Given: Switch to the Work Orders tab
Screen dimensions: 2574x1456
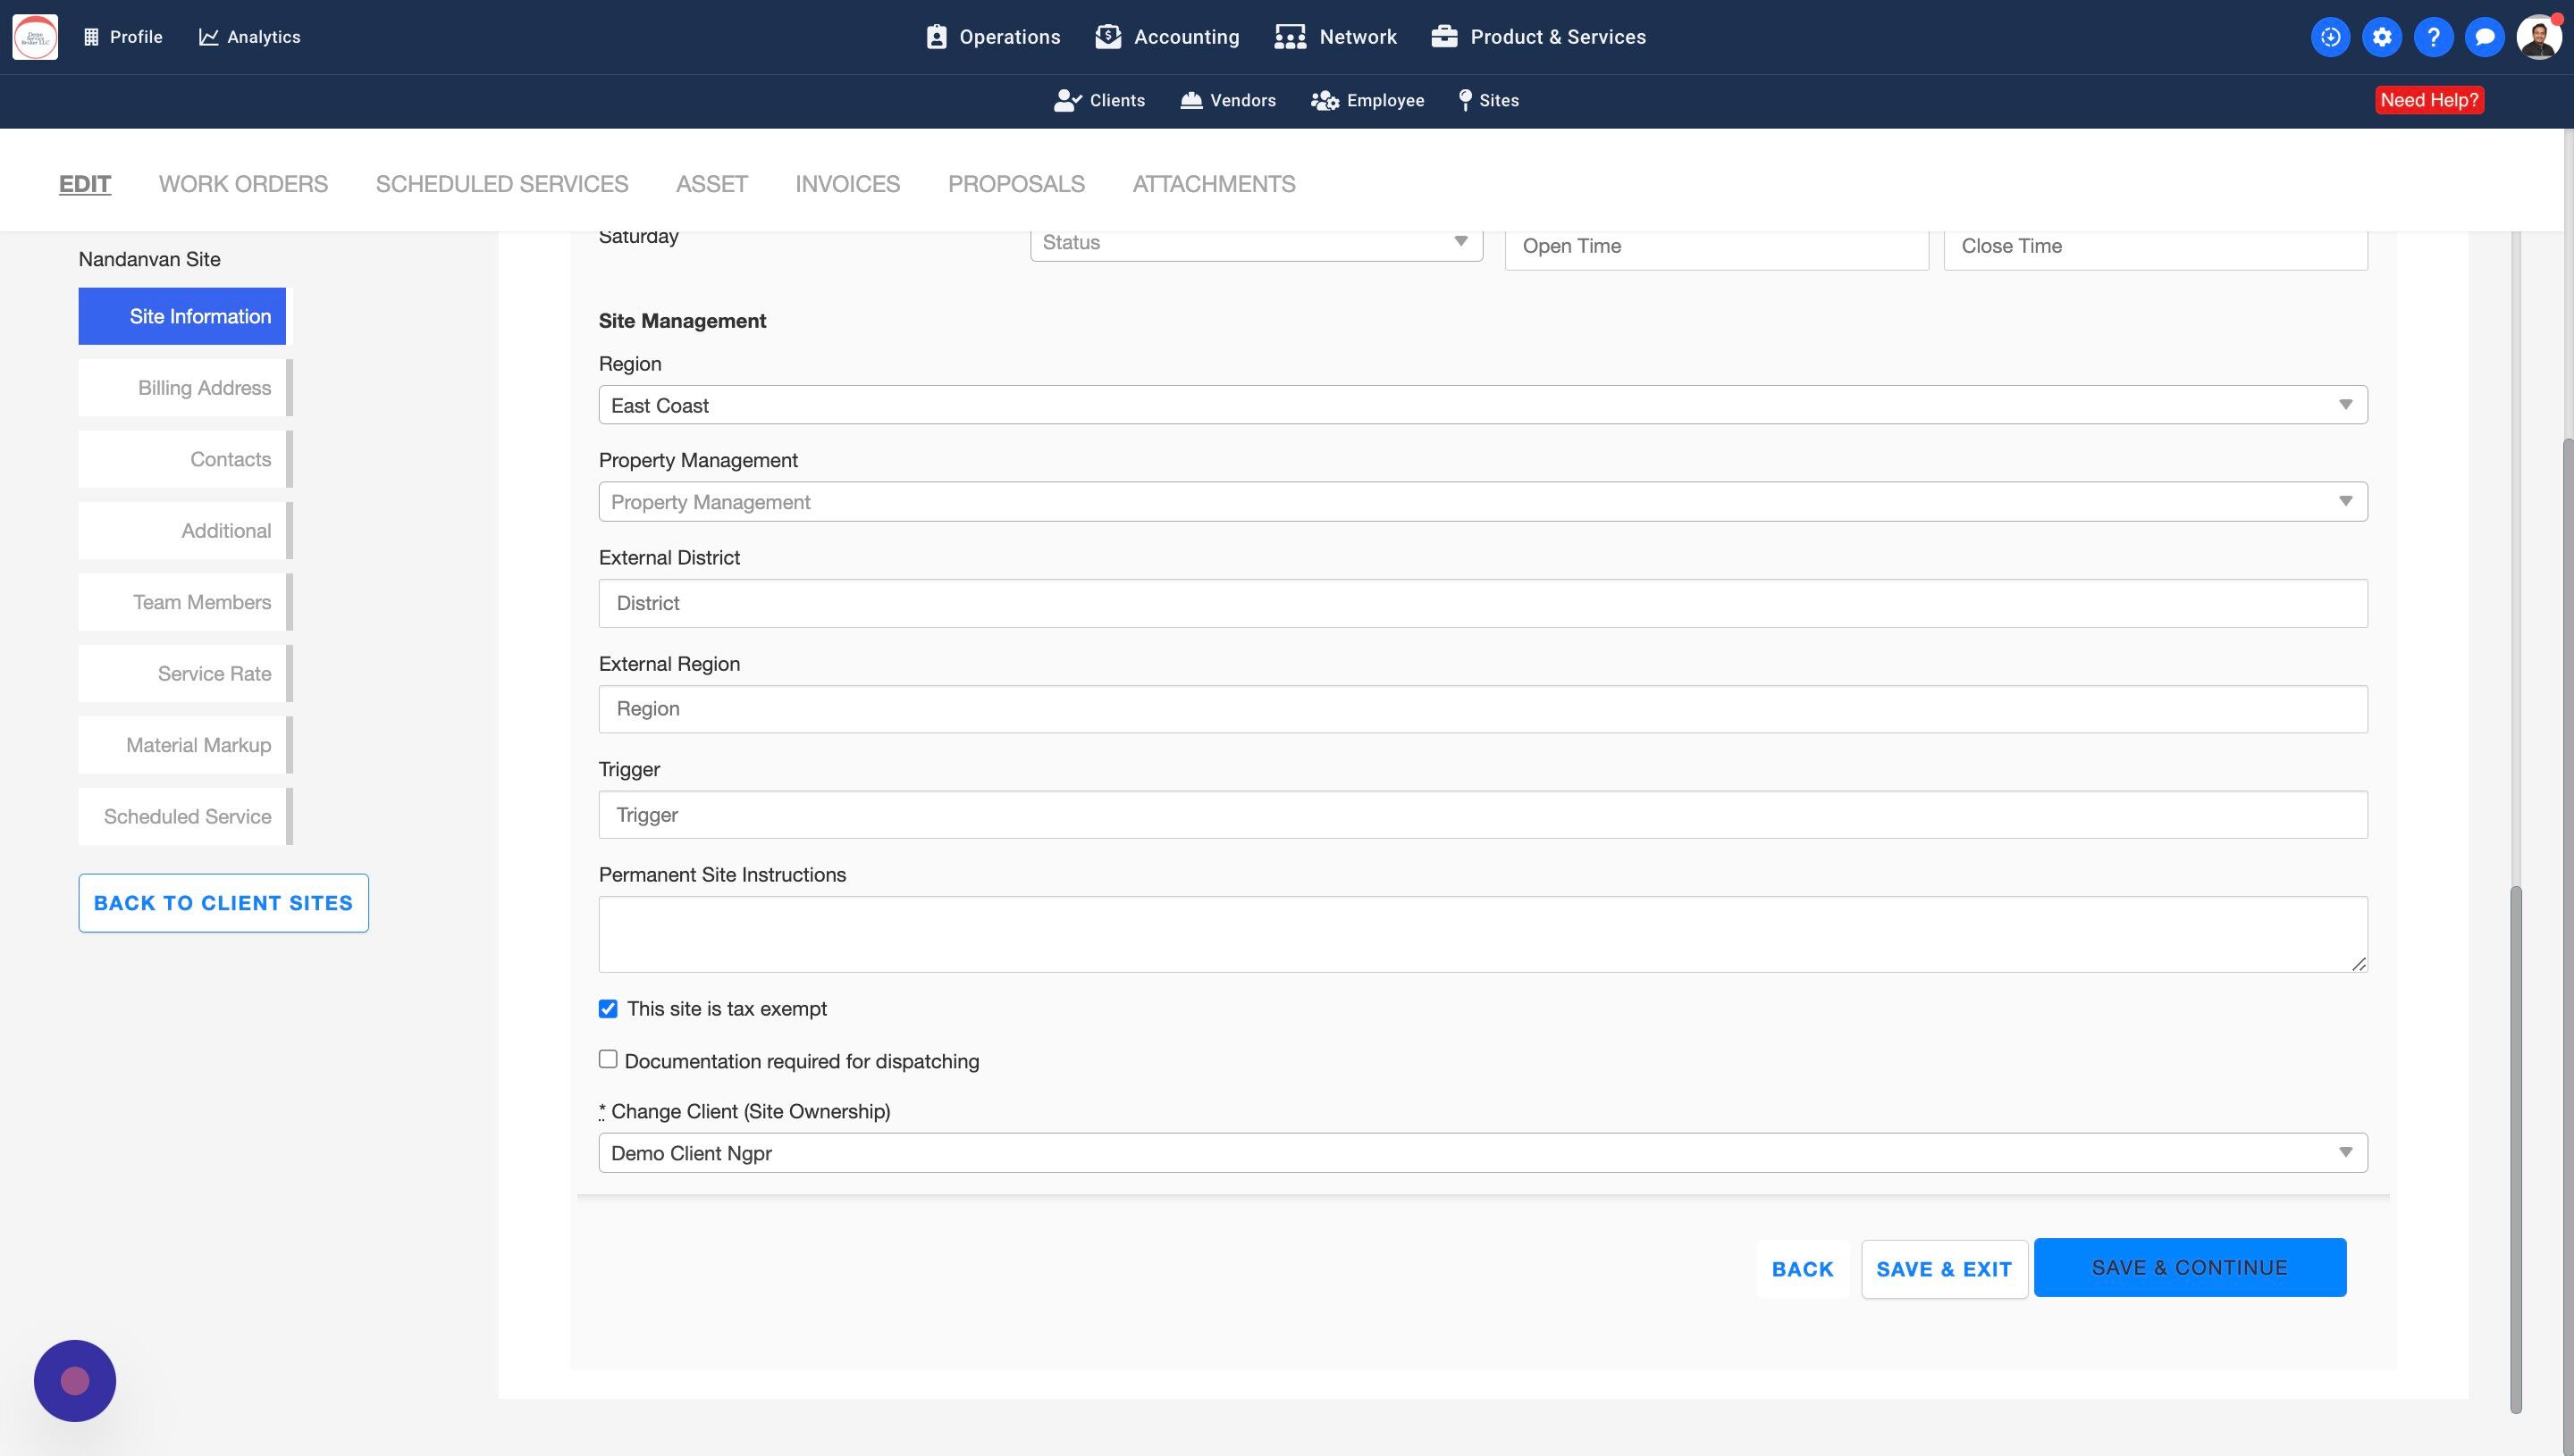Looking at the screenshot, I should [243, 184].
